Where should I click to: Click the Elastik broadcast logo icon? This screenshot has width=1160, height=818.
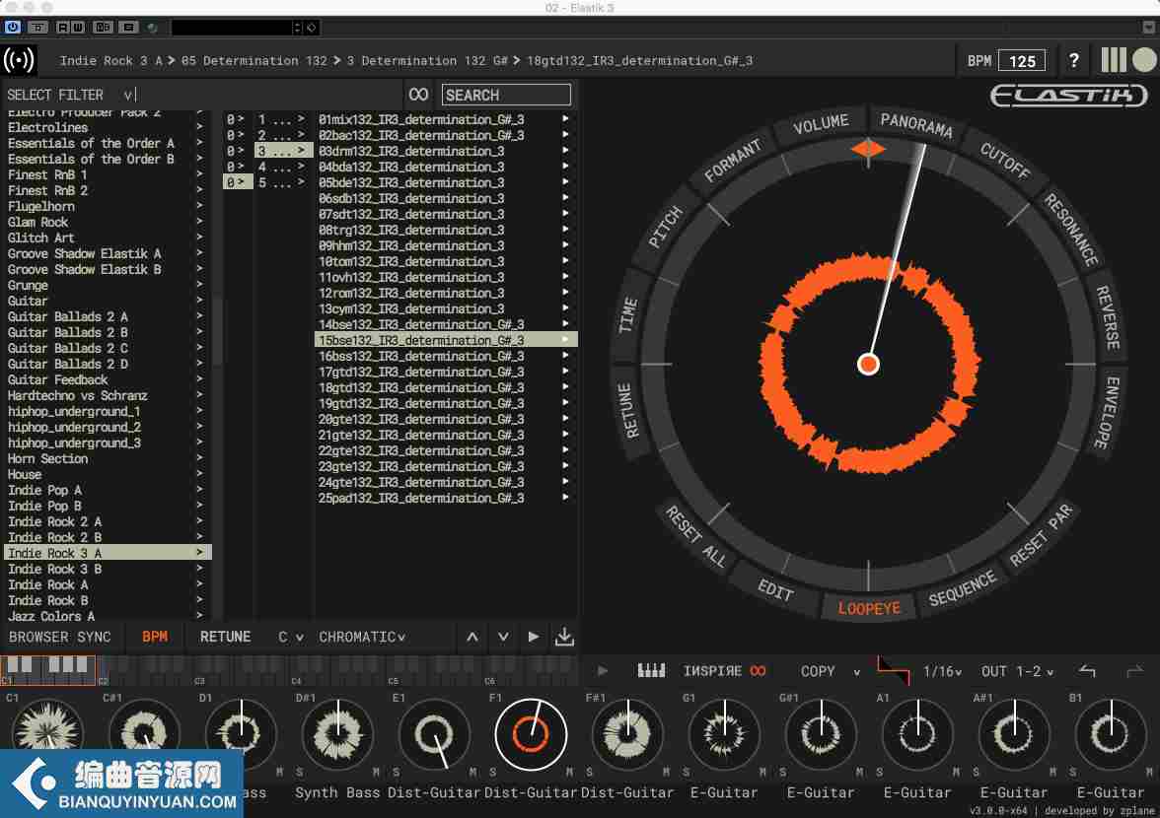[19, 60]
